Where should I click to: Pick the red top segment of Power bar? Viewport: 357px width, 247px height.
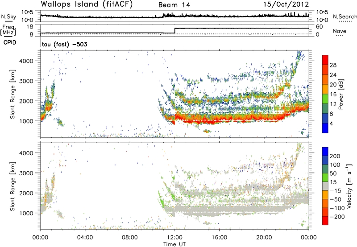[325, 60]
